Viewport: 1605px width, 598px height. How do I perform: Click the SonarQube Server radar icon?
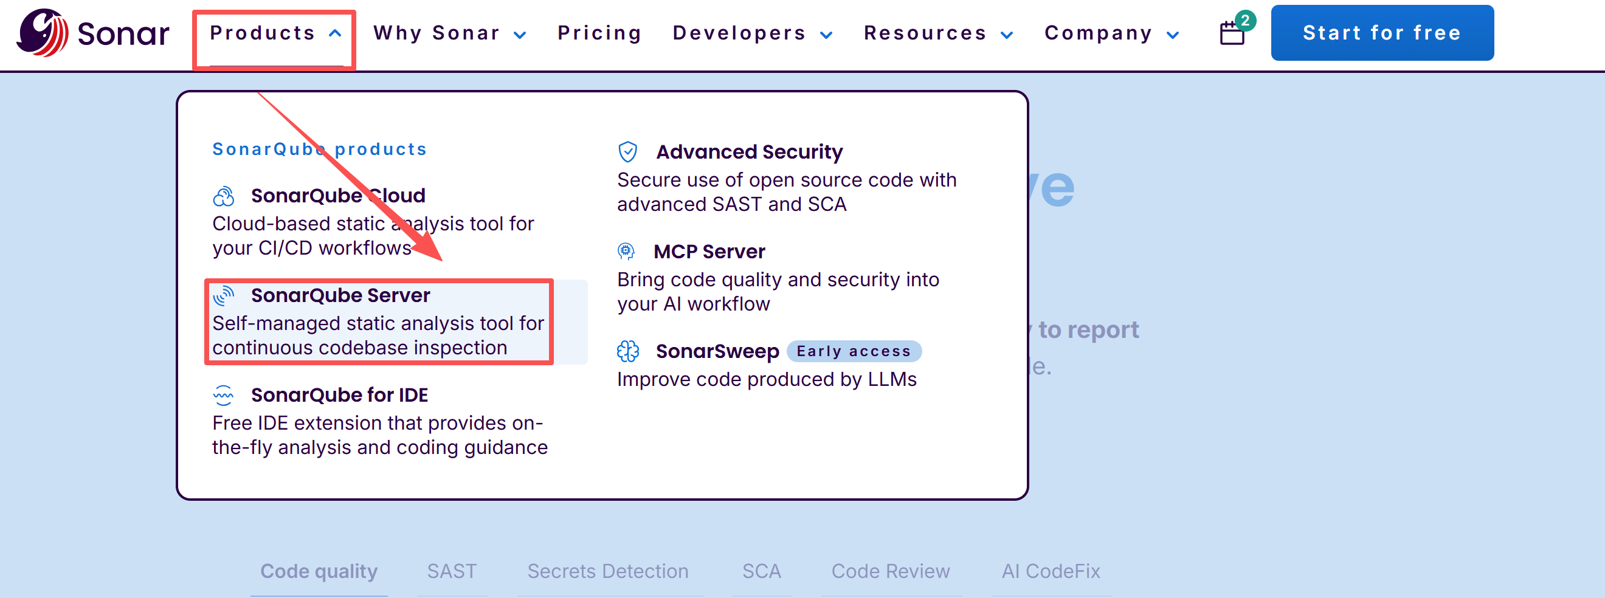pos(224,296)
